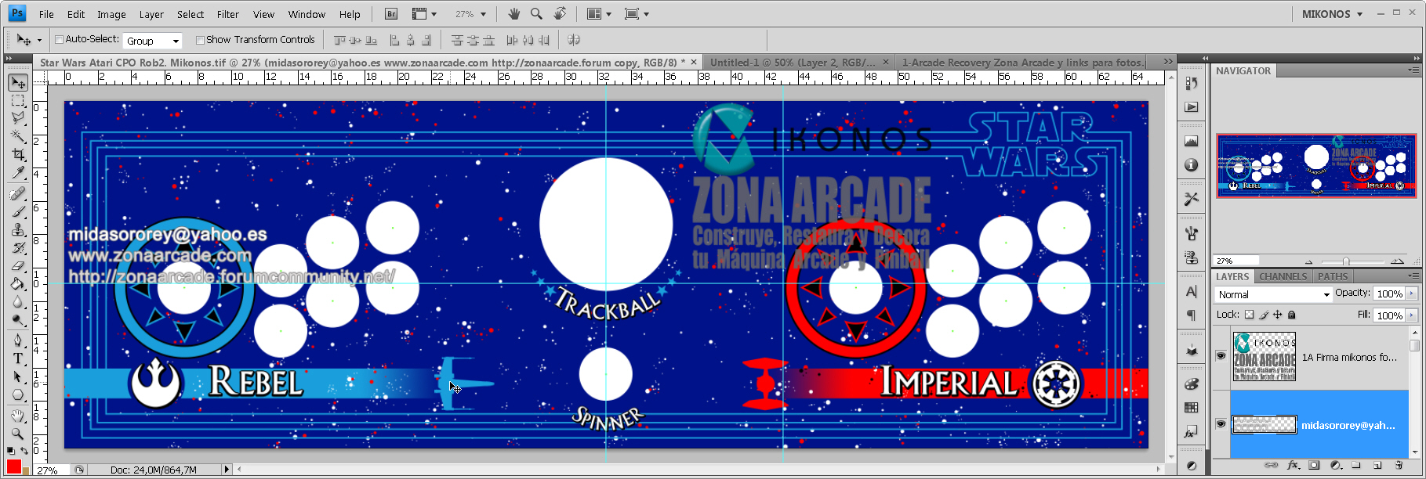Image resolution: width=1426 pixels, height=479 pixels.
Task: Select the Zoom tool in the toolbox
Action: [x=18, y=433]
